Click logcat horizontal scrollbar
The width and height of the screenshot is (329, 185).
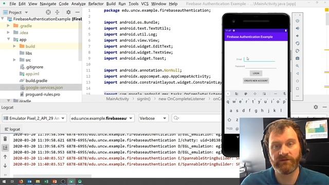[52, 176]
